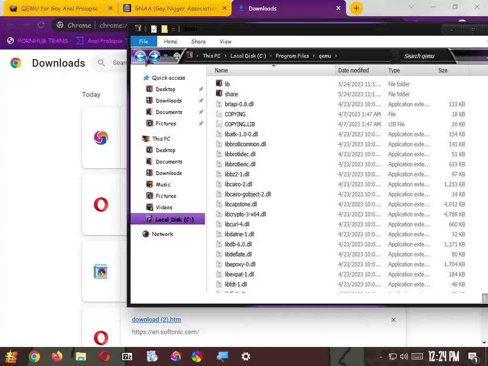Image resolution: width=488 pixels, height=366 pixels.
Task: Select Quick access in the navigation pane
Action: pos(168,78)
